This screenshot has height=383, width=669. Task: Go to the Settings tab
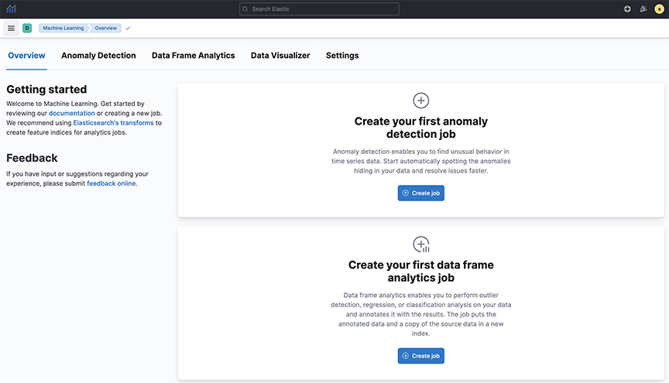point(342,56)
